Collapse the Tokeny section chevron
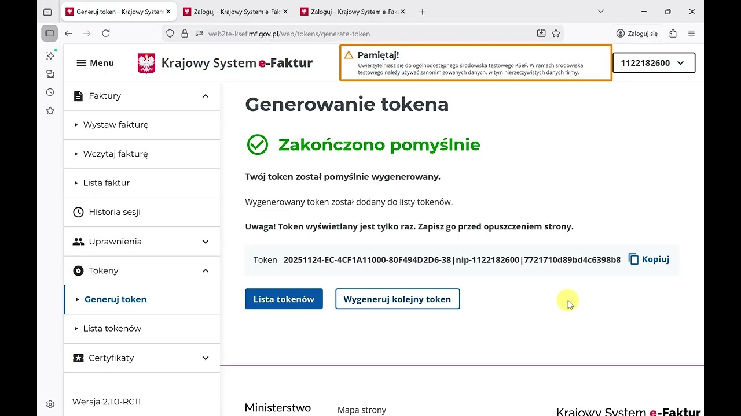 206,270
